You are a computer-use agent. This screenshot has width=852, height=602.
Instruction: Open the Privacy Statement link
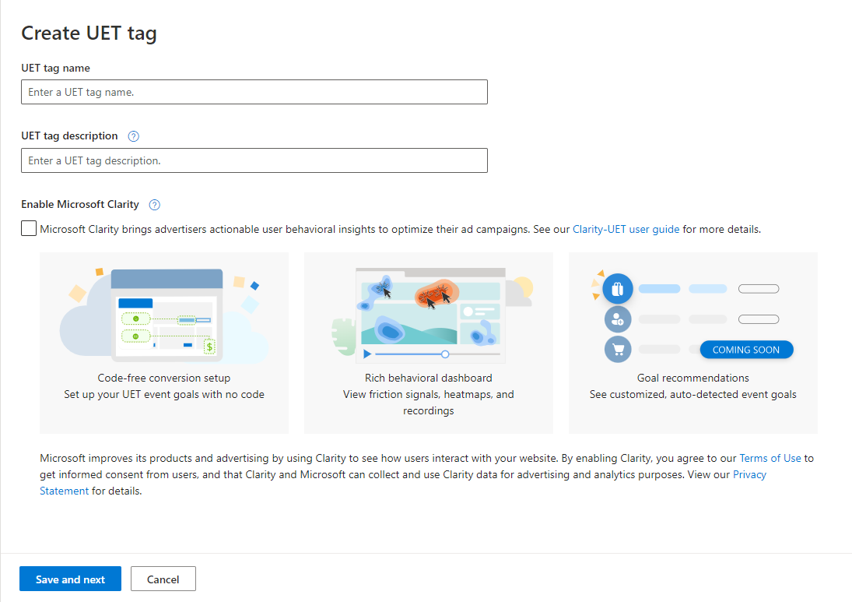(402, 482)
